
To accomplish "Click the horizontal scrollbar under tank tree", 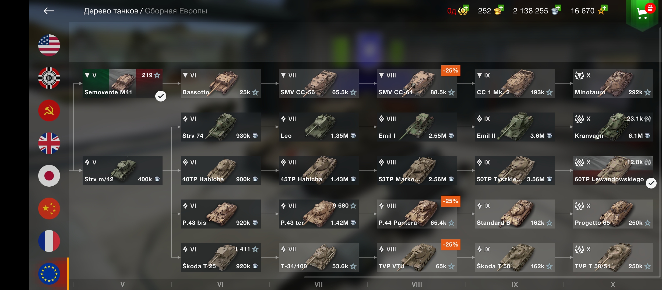I will pos(482,277).
